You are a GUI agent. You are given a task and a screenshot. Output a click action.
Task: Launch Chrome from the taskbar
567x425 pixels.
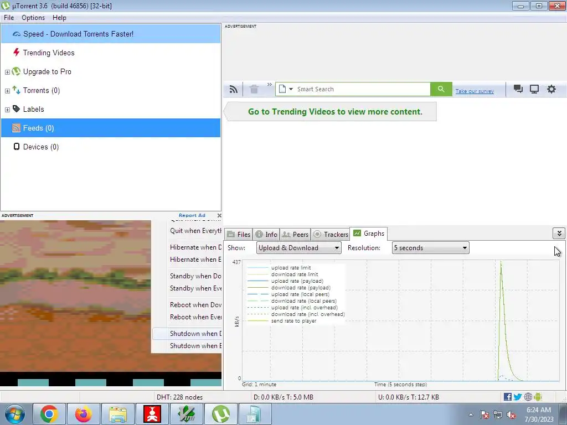(49, 414)
